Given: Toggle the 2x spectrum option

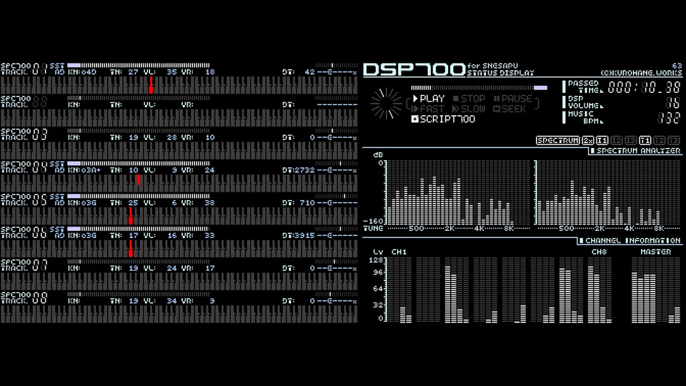Looking at the screenshot, I should (x=588, y=141).
